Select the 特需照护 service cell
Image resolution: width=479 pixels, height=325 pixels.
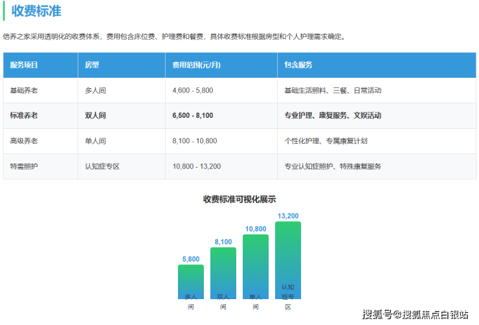(24, 166)
